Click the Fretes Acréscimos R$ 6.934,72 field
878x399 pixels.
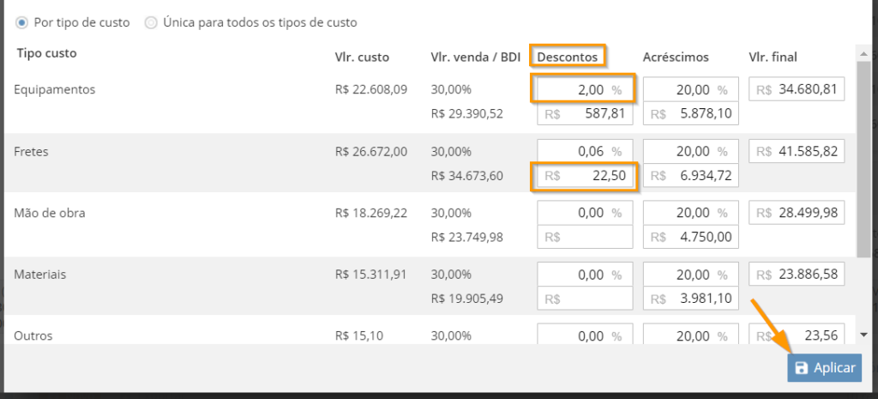click(x=690, y=176)
